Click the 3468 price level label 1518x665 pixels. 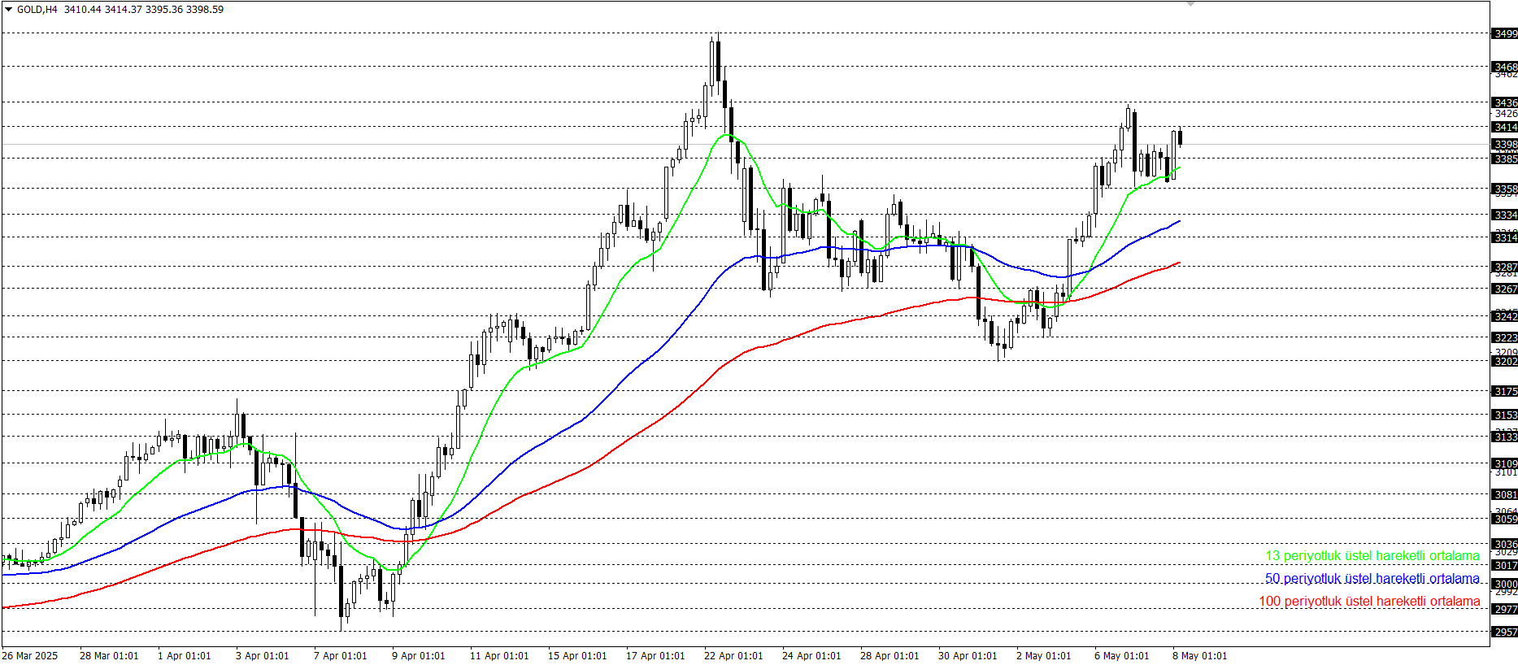point(1505,67)
